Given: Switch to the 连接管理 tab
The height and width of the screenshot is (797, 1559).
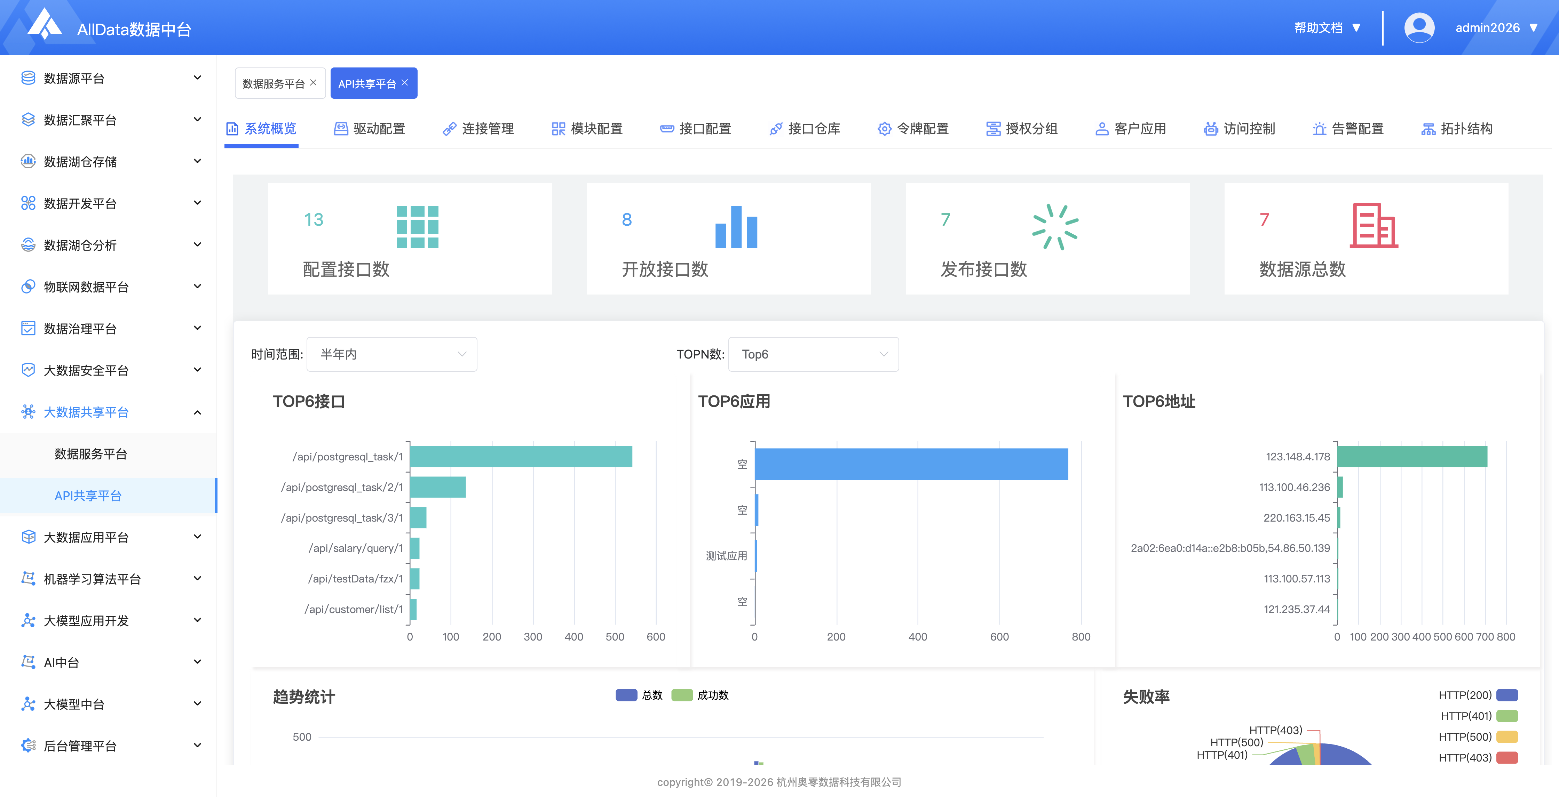Looking at the screenshot, I should pyautogui.click(x=478, y=129).
